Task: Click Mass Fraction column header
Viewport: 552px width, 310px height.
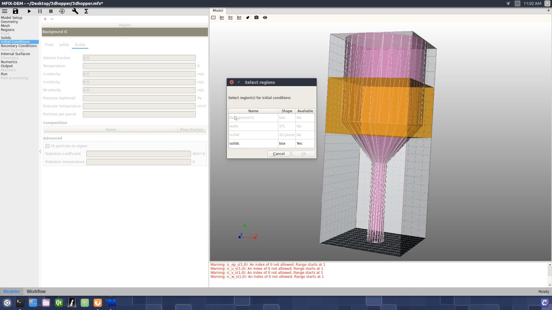Action: click(x=191, y=130)
